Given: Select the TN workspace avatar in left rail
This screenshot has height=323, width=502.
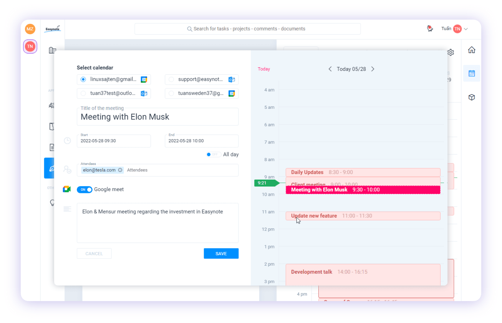Looking at the screenshot, I should pos(30,47).
